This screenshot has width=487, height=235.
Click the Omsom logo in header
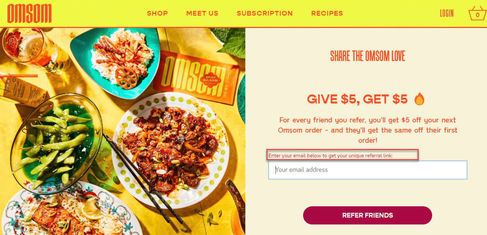(29, 13)
